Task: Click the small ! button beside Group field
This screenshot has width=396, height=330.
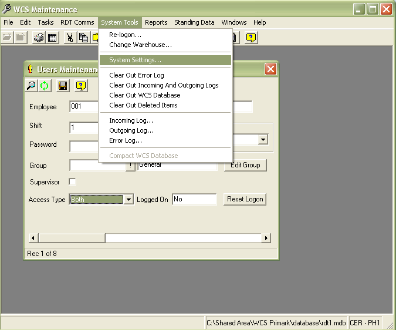Action: coord(130,167)
